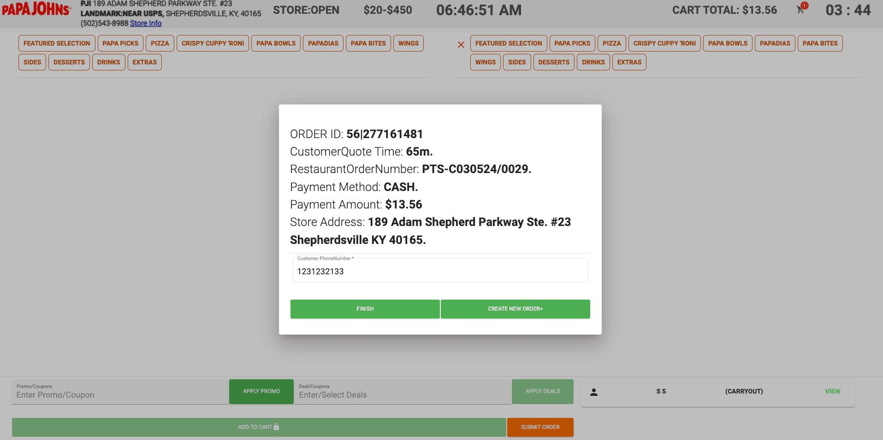Close right menu panel with red X
This screenshot has width=883, height=440.
tap(461, 45)
